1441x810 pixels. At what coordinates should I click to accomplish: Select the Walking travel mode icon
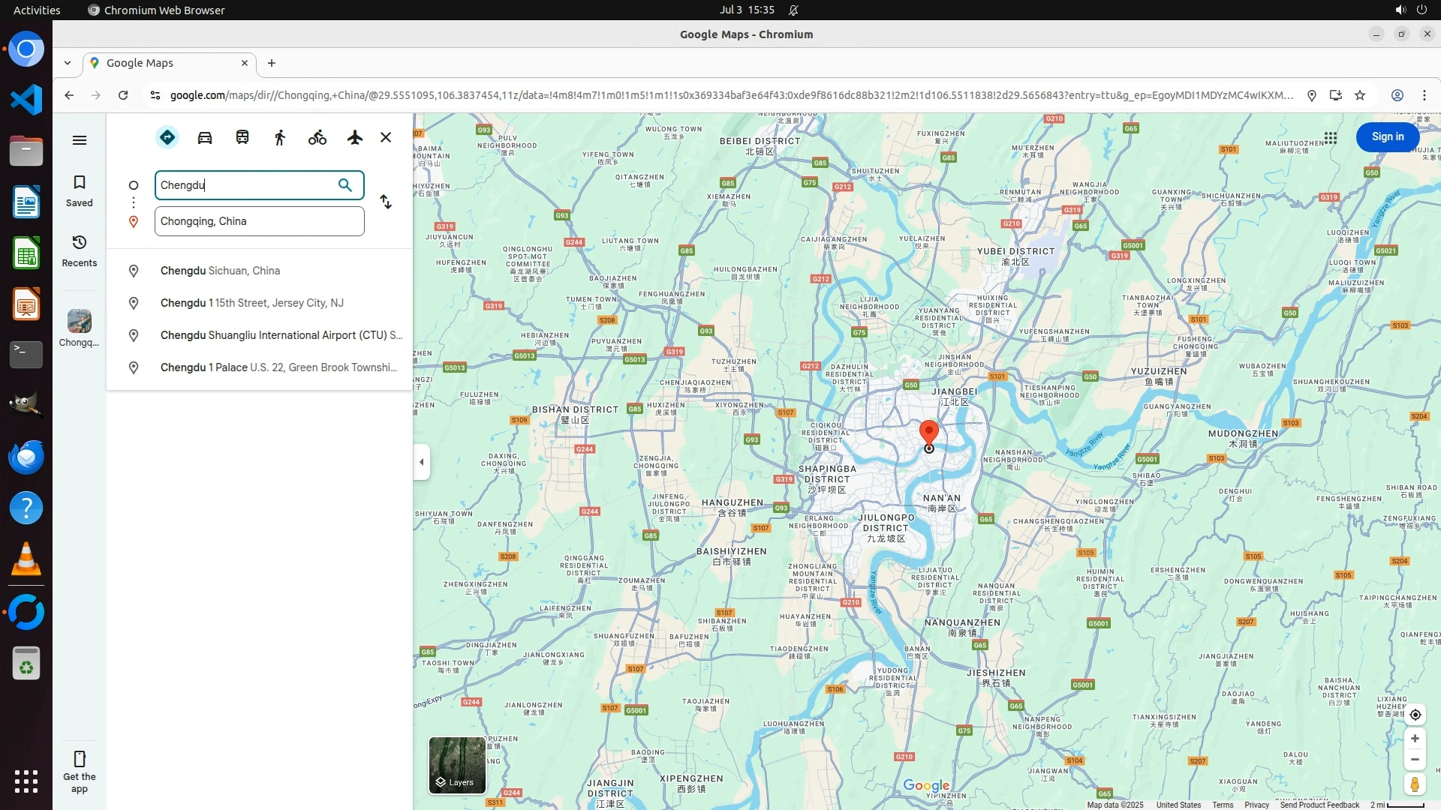coord(280,137)
